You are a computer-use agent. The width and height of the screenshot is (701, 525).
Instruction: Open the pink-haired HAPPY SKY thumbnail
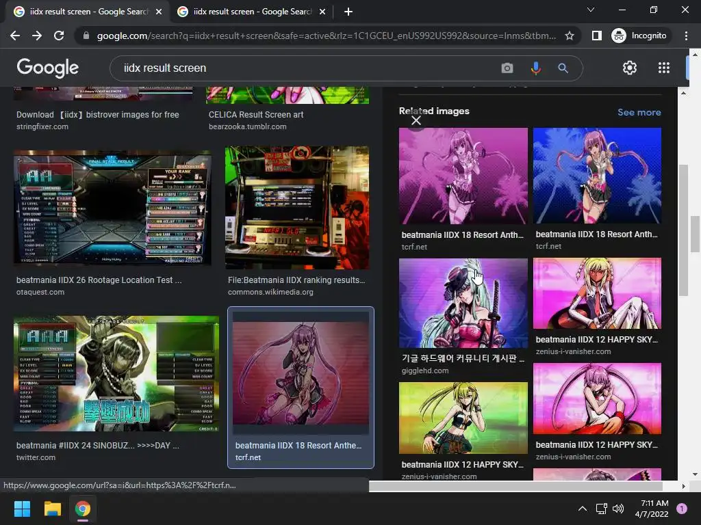point(597,399)
